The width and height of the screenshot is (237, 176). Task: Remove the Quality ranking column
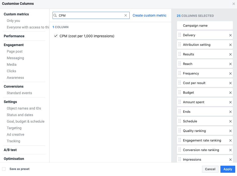coord(230,131)
